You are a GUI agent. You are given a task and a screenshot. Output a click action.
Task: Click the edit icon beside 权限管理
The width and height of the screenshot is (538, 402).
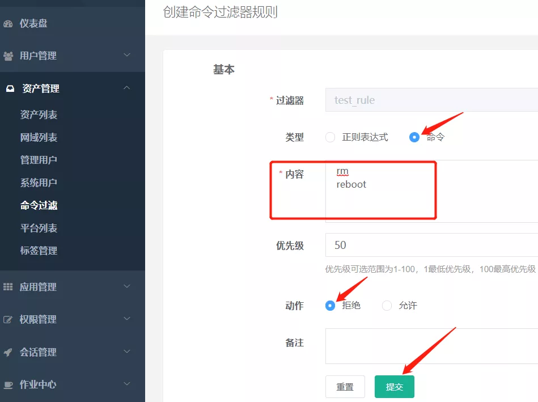point(8,319)
